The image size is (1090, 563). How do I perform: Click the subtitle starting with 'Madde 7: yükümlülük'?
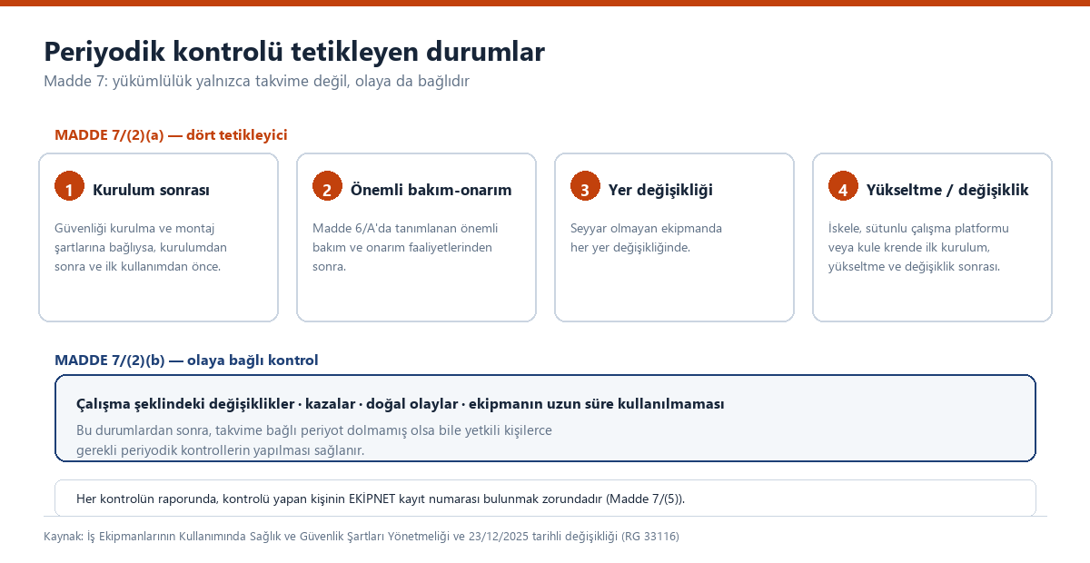click(256, 81)
